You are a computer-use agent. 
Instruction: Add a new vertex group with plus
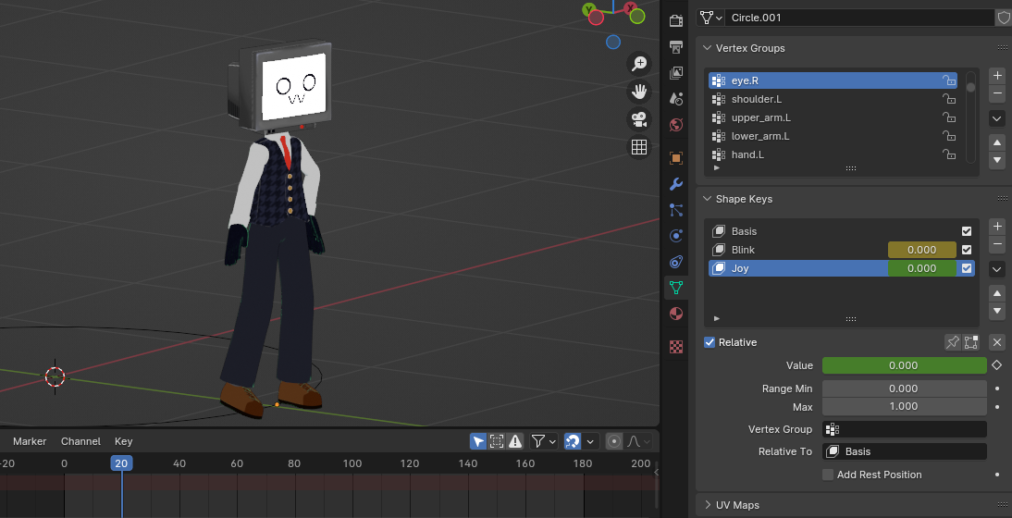coord(997,76)
